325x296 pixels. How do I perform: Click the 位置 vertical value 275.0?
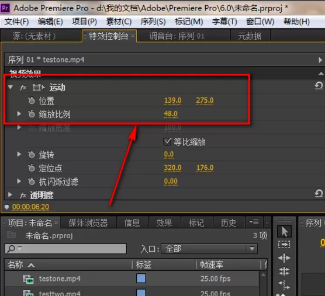click(x=205, y=100)
